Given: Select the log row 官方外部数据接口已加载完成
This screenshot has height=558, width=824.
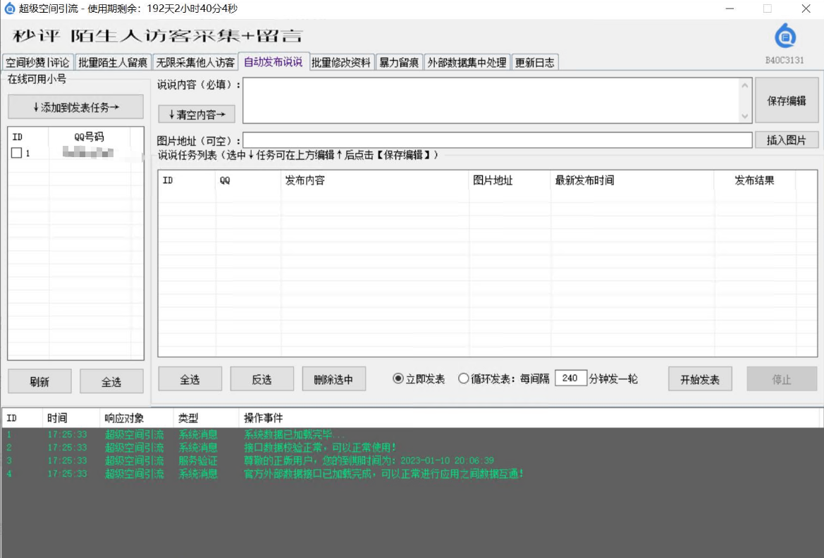Looking at the screenshot, I should (x=410, y=474).
